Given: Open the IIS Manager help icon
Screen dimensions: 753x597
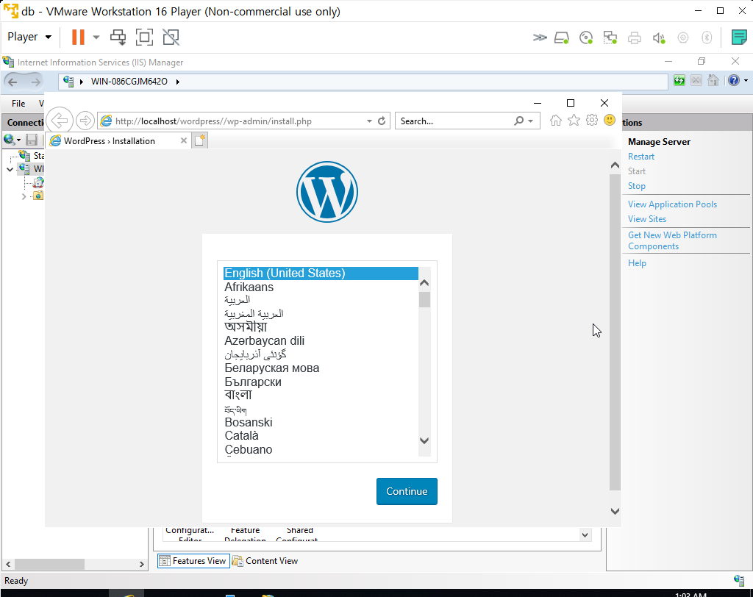Looking at the screenshot, I should tap(734, 80).
